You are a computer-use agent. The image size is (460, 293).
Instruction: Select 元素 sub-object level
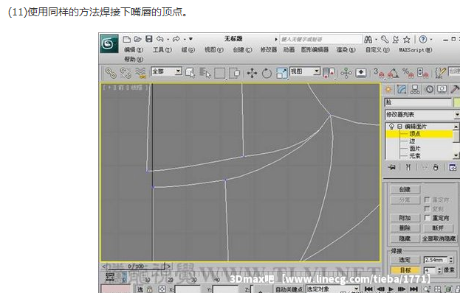415,156
